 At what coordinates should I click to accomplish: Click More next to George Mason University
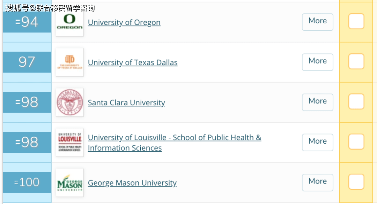(318, 182)
